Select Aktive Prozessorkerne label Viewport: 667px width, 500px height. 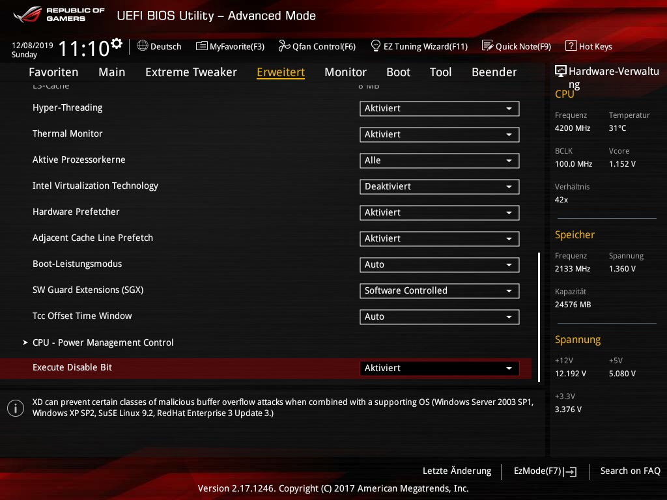(79, 160)
